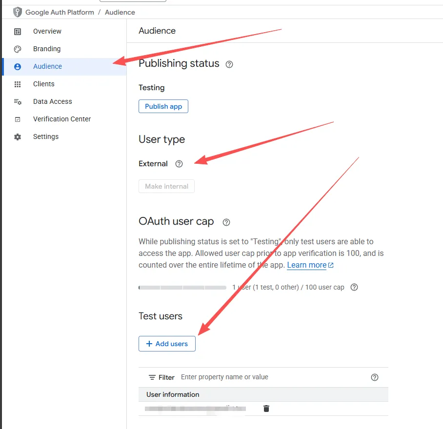The width and height of the screenshot is (443, 429).
Task: Click the Settings gear icon
Action: [x=18, y=137]
